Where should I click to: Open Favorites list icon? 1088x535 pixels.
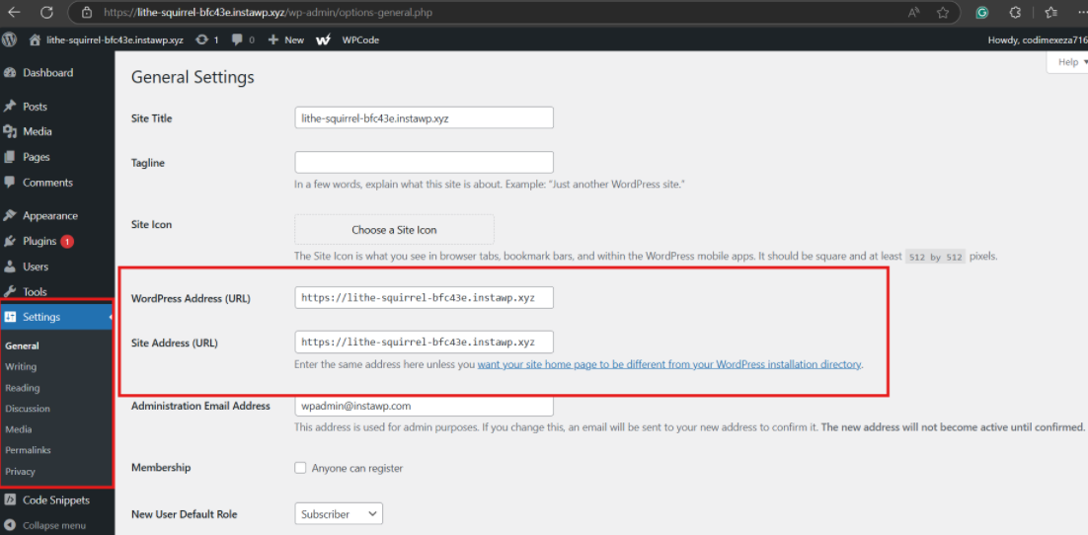pos(1050,13)
